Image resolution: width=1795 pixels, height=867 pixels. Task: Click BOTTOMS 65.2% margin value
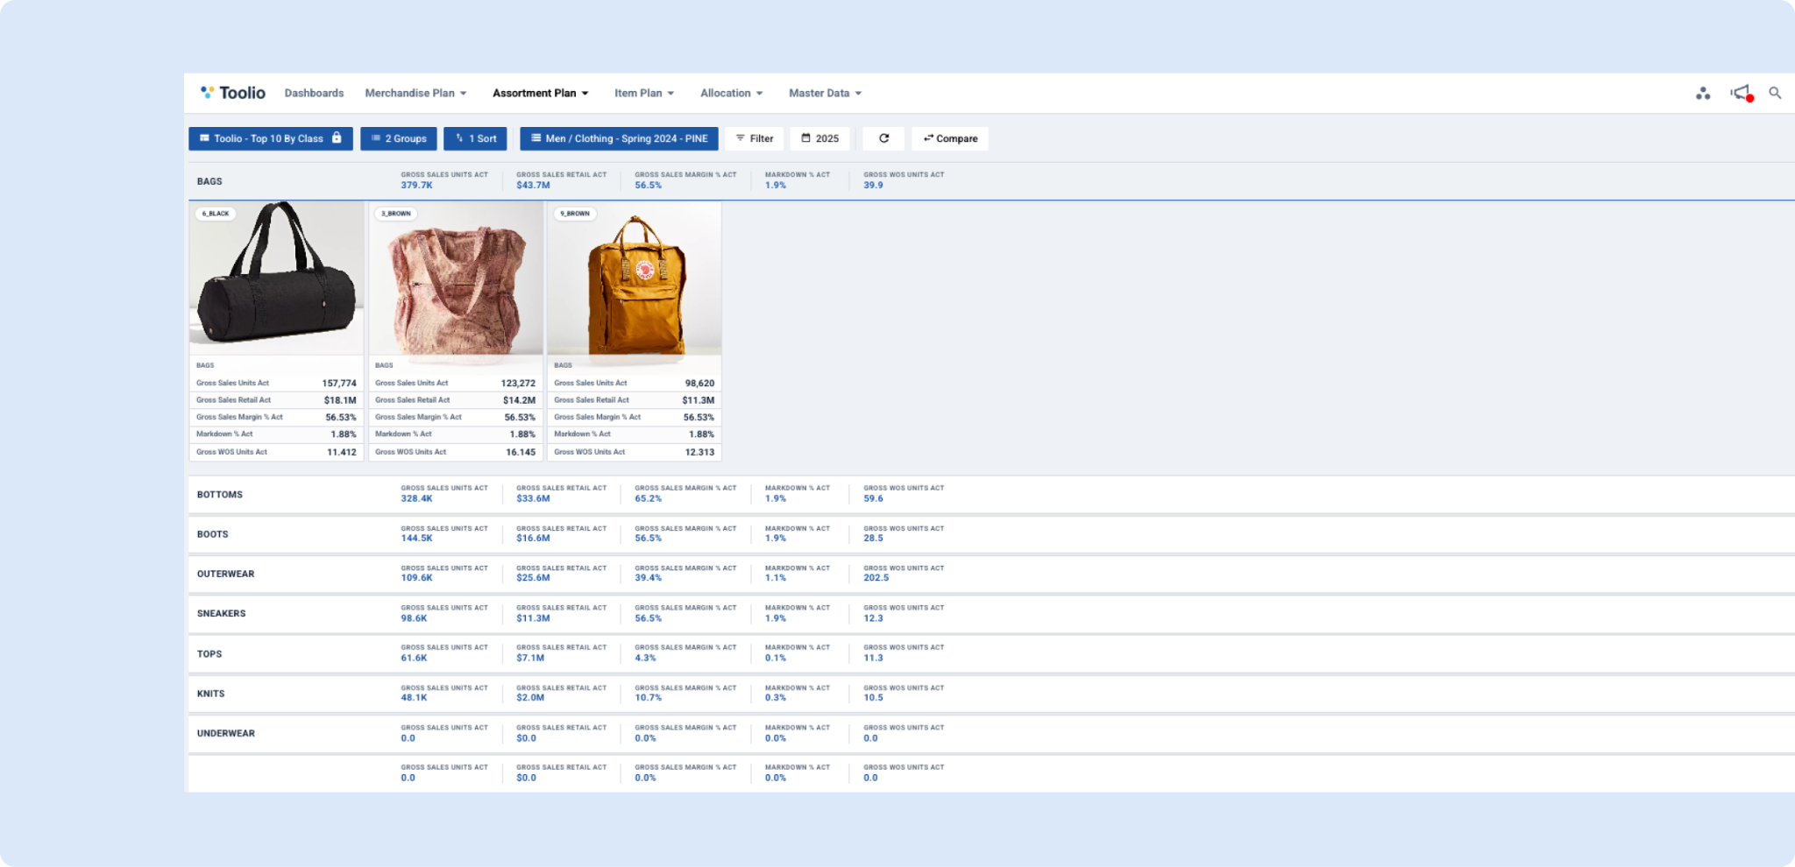649,499
